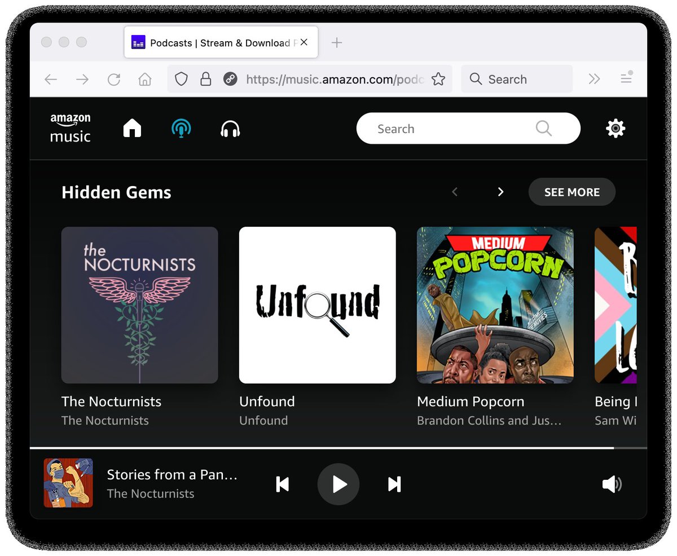Bookmark this page with star icon
The height and width of the screenshot is (556, 677).
(x=438, y=80)
